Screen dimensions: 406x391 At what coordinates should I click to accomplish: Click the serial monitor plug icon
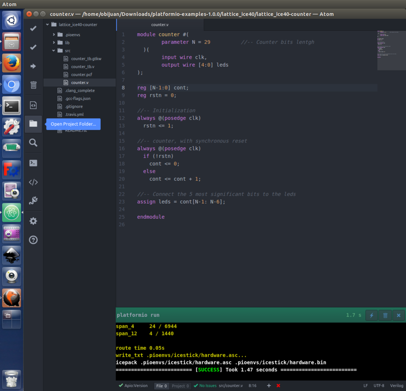tap(33, 201)
